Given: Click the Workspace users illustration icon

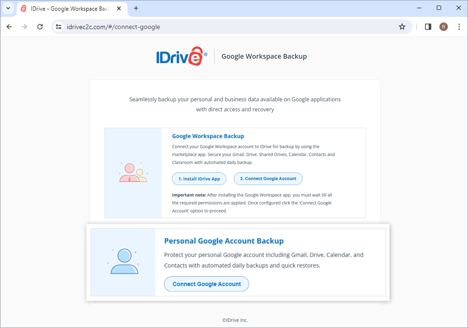Looking at the screenshot, I should click(x=134, y=173).
